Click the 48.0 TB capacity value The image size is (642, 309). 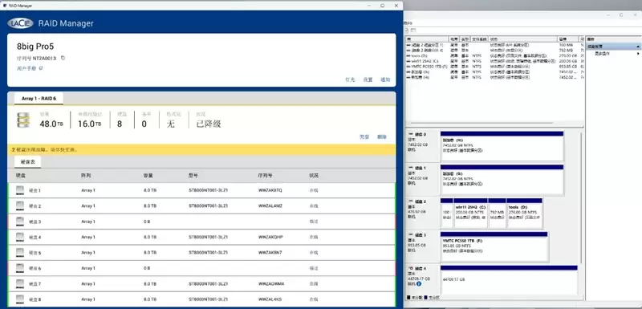51,124
